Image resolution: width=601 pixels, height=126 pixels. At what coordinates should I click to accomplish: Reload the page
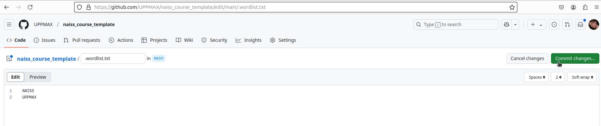[x=30, y=7]
